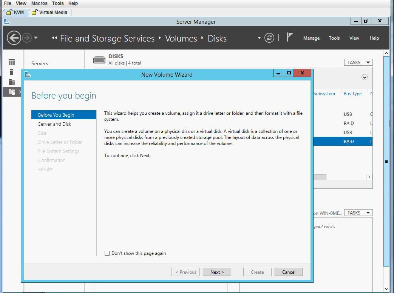Open the Server Manager Help menu
The width and height of the screenshot is (394, 293).
pos(374,38)
